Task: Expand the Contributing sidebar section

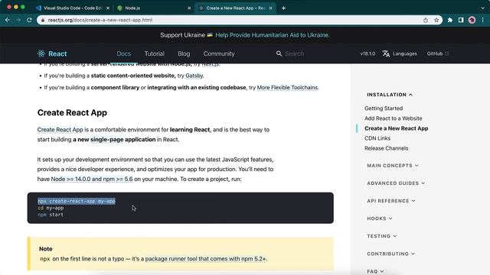Action: tap(390, 254)
